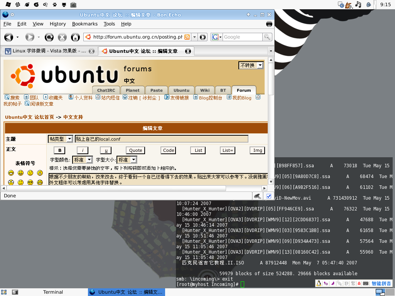Click the status bar bird icon
The width and height of the screenshot is (395, 296).
click(257, 196)
